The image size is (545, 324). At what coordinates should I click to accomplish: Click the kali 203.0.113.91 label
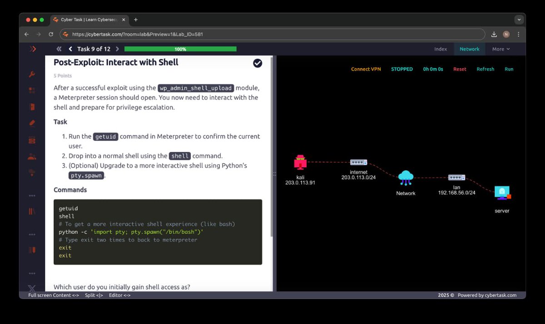coord(300,179)
